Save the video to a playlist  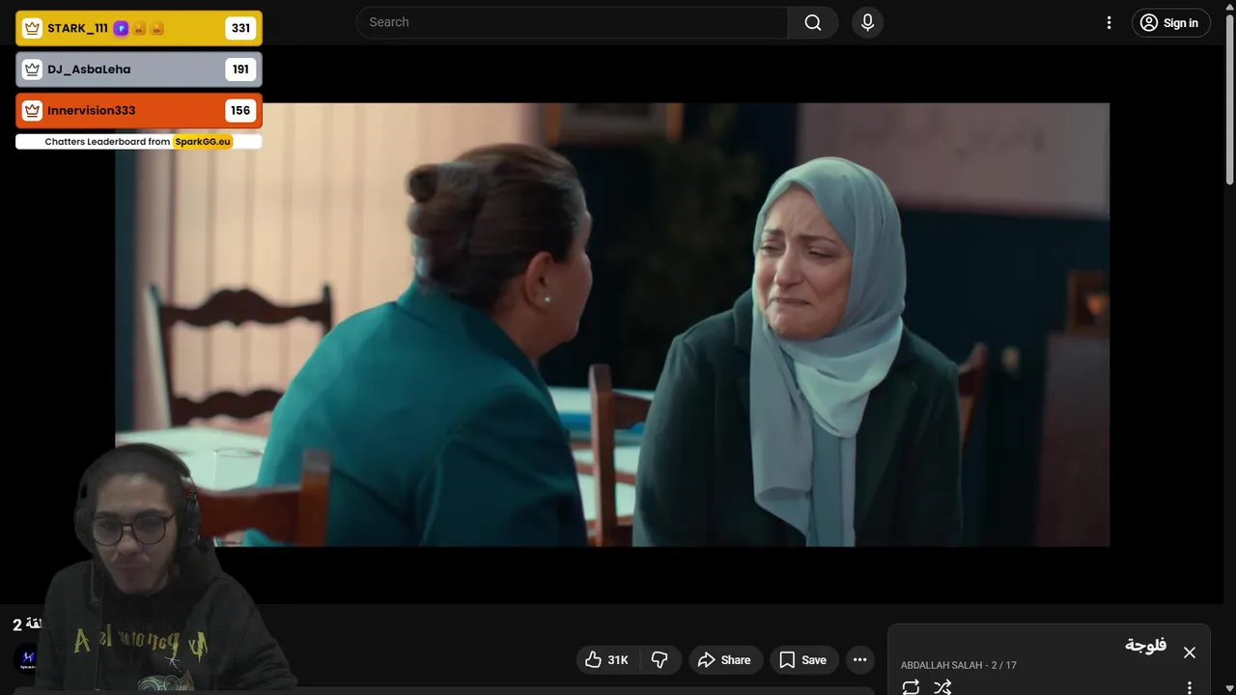[803, 660]
